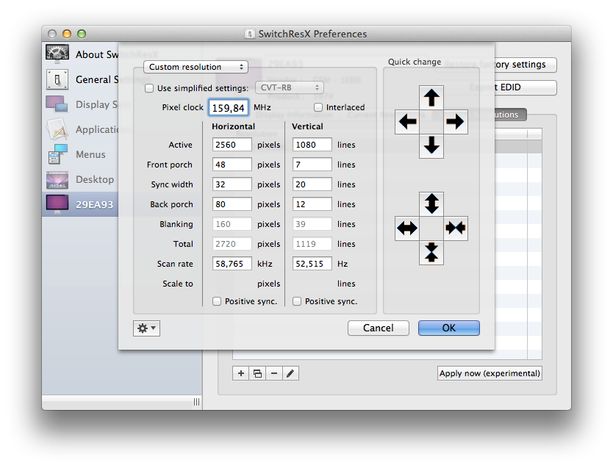
Task: Click vertical Total value 1119
Action: pos(312,244)
